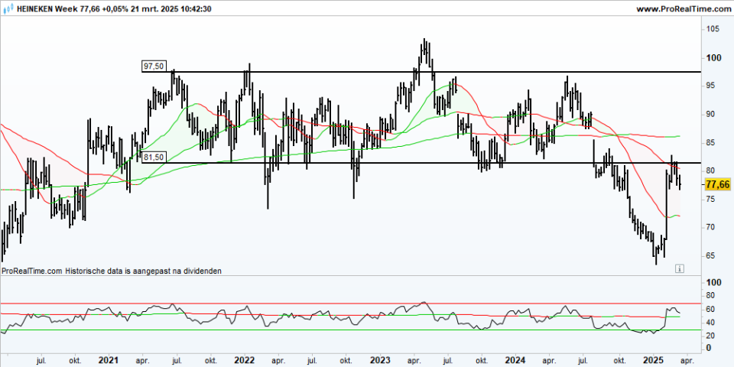Click the 2024 year label on time axis
734x367 pixels.
tap(516, 360)
